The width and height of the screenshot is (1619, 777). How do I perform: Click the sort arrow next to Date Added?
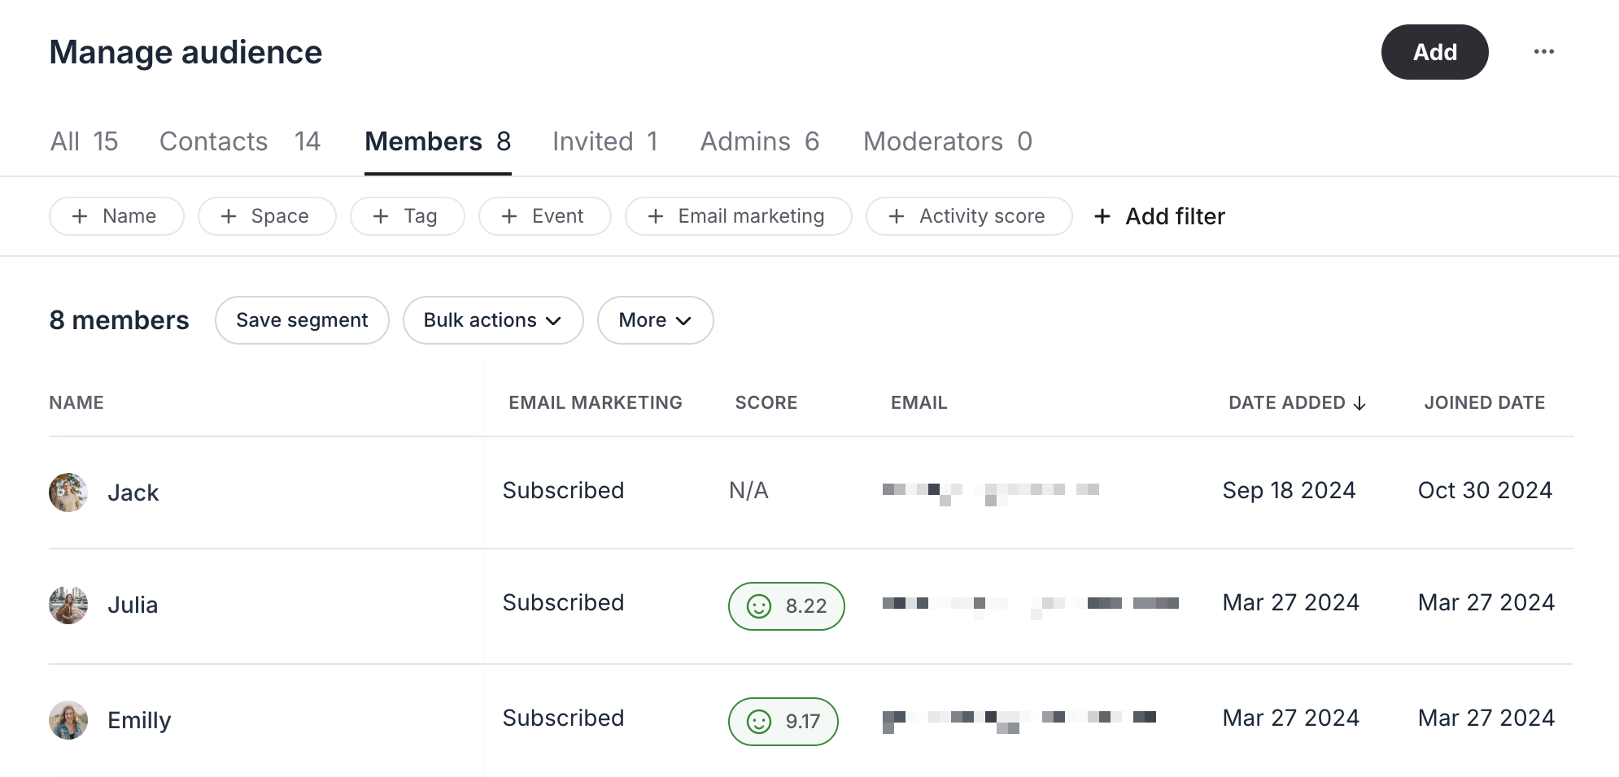point(1359,402)
